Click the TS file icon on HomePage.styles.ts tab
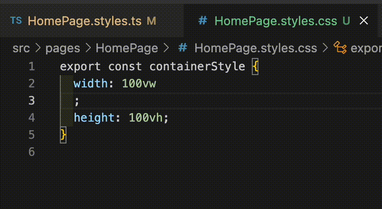382x209 pixels. (16, 21)
